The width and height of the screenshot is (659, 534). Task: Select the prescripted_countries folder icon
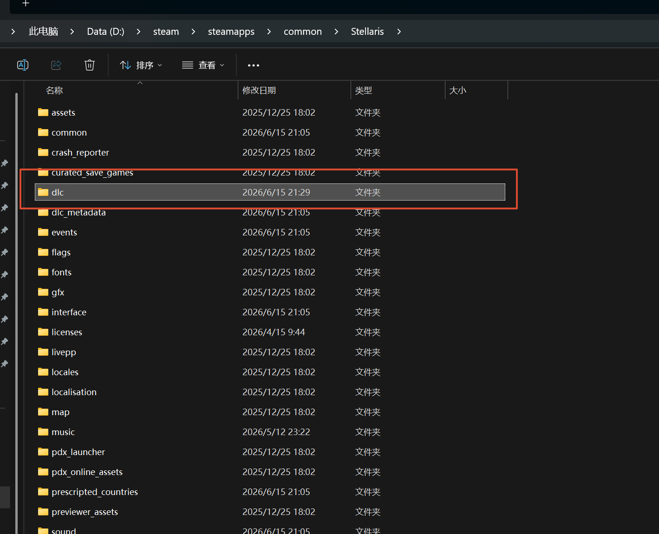tap(43, 492)
